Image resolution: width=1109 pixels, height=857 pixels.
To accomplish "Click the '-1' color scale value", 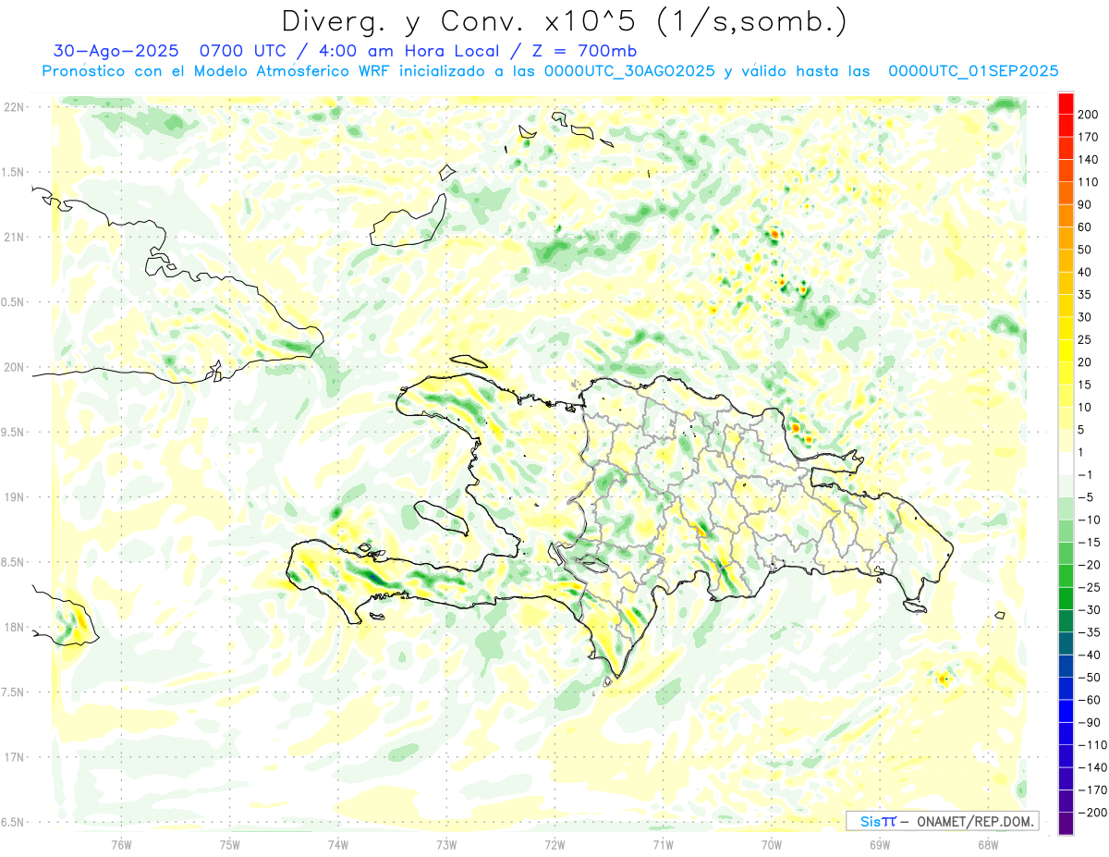I will pyautogui.click(x=1085, y=475).
